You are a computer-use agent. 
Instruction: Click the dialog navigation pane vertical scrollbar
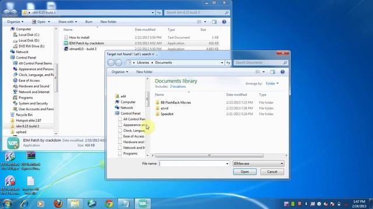coord(147,99)
